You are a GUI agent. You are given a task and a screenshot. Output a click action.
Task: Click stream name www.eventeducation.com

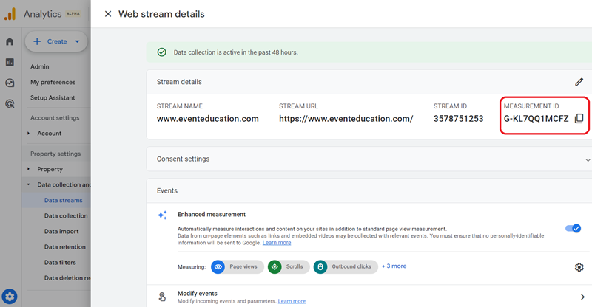coord(208,119)
